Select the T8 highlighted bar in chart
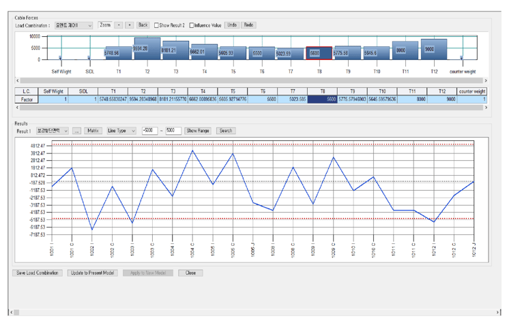Screen dimensions: 509x327 (319, 52)
